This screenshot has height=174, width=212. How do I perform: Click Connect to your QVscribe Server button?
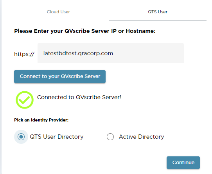[60, 76]
